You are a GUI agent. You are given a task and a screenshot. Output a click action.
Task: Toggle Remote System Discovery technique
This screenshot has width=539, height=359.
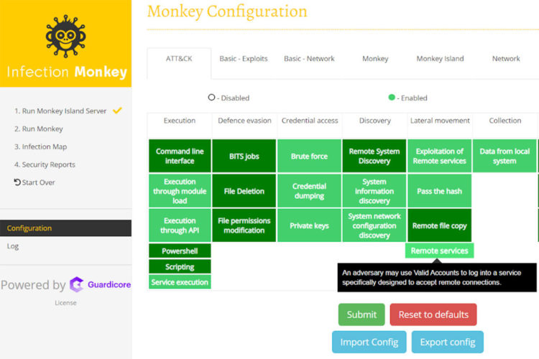[x=374, y=156]
